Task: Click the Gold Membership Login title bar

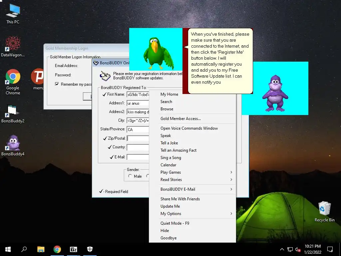Action: point(87,48)
